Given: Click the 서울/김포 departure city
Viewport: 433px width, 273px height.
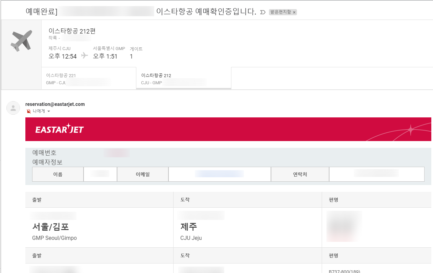Looking at the screenshot, I should click(50, 227).
